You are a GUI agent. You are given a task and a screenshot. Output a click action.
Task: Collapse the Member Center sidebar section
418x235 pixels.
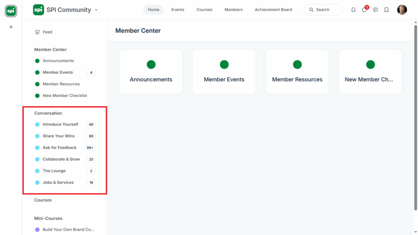(51, 49)
